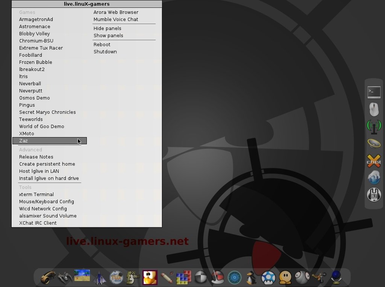The image size is (385, 287).
Task: Launch Osmos blue cell dock icon
Action: pos(235,278)
